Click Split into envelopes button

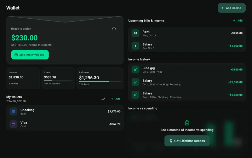tap(30, 55)
